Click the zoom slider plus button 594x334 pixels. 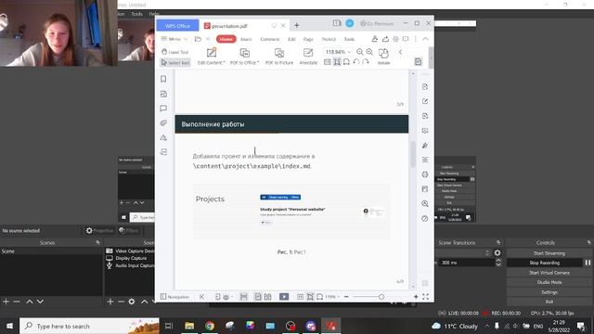[416, 297]
